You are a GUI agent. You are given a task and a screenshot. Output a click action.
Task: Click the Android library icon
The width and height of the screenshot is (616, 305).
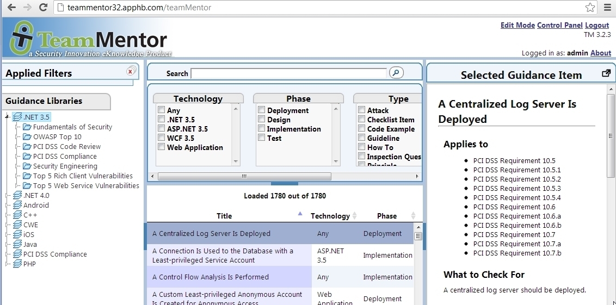[x=17, y=206]
